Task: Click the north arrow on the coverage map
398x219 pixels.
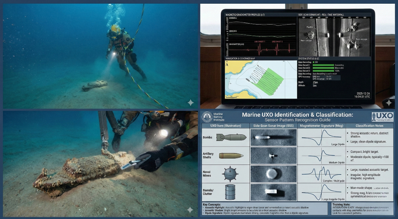Action: coord(227,64)
